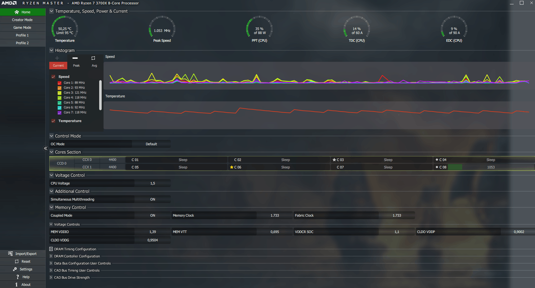This screenshot has height=288, width=535.
Task: Click the Fabric Clock 1.733 field
Action: coord(397,215)
